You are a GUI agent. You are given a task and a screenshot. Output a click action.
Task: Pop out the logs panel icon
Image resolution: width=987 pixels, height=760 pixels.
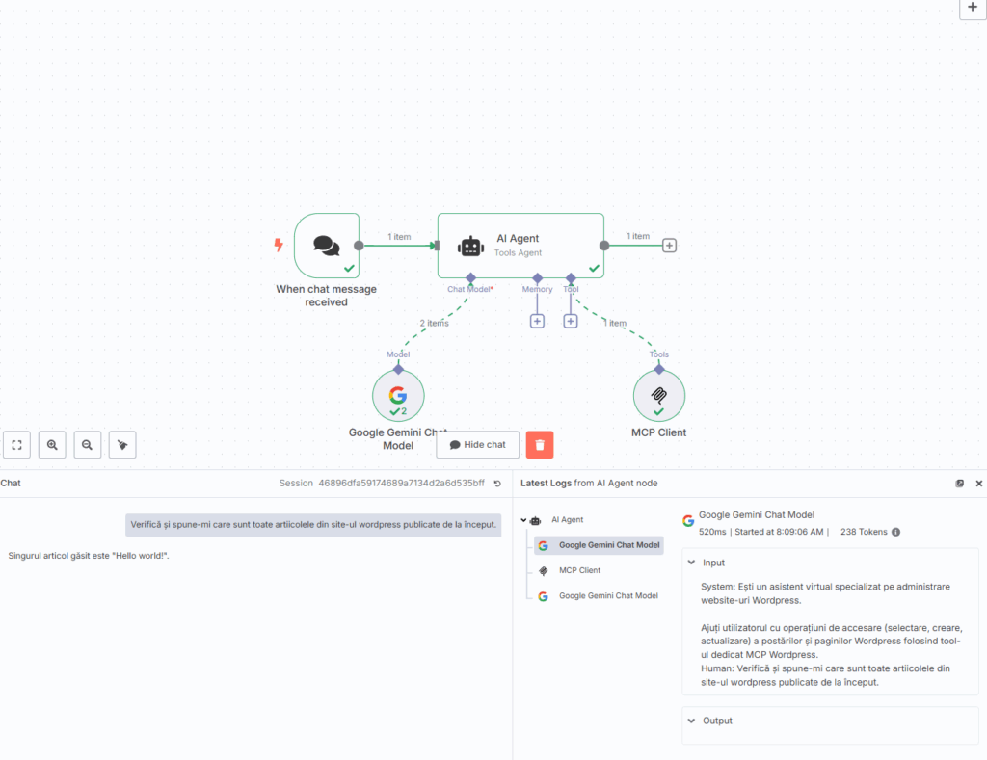tap(959, 484)
